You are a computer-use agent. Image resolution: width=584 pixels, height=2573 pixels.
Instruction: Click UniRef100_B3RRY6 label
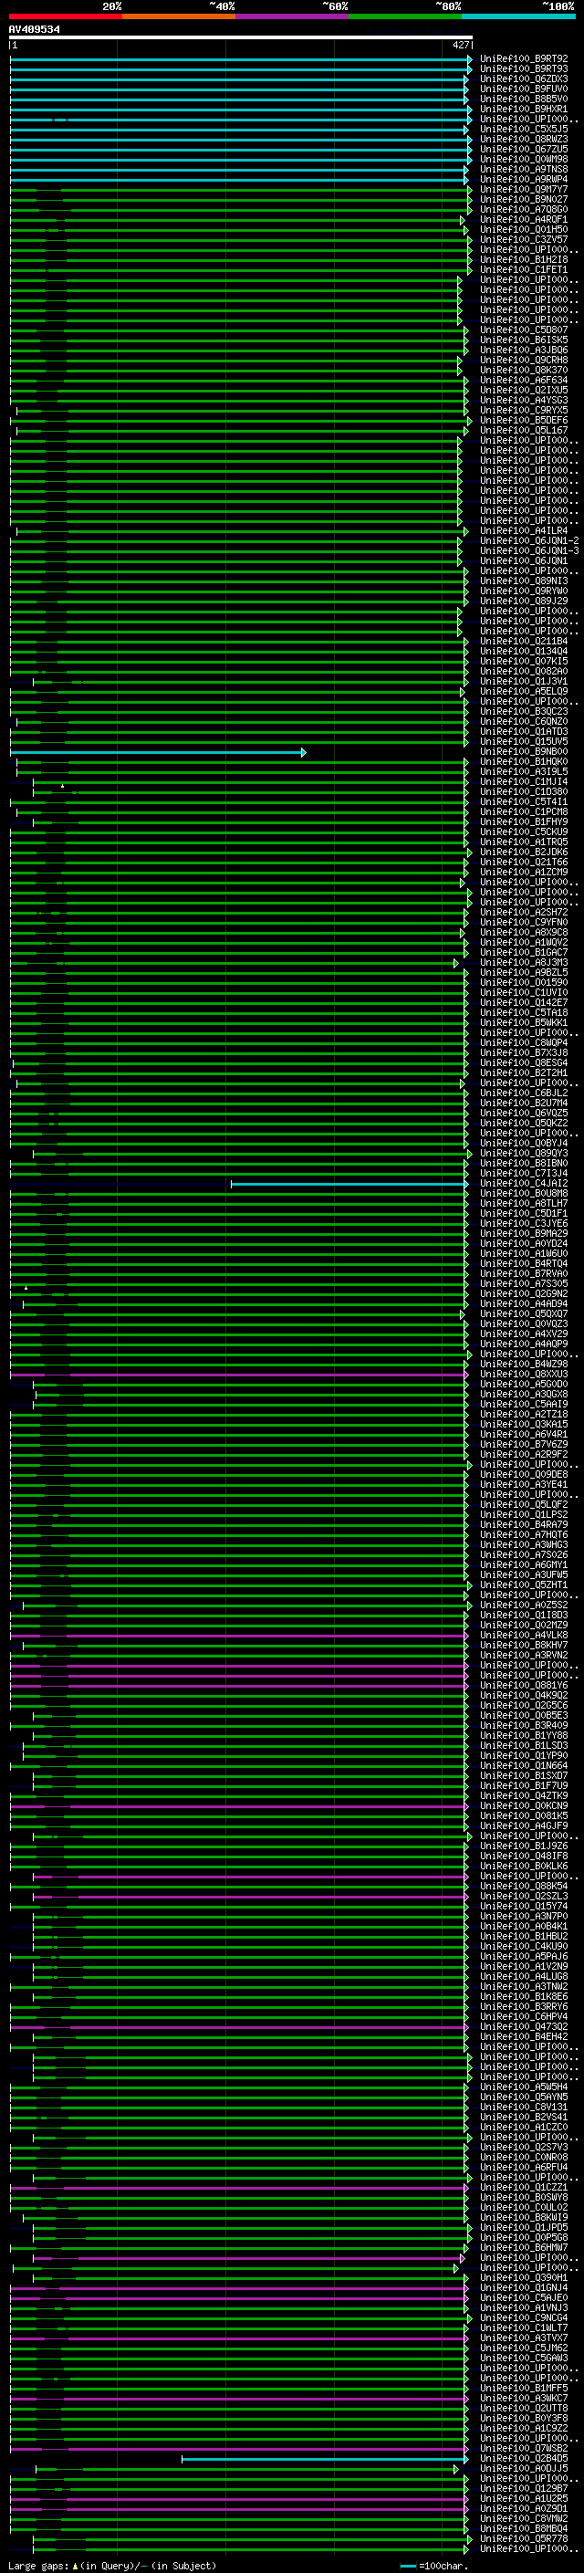click(x=523, y=2007)
